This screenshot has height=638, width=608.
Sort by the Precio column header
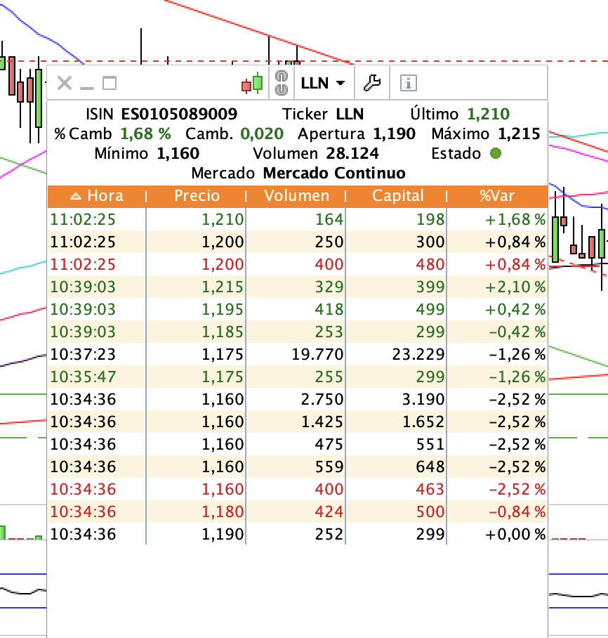point(197,196)
